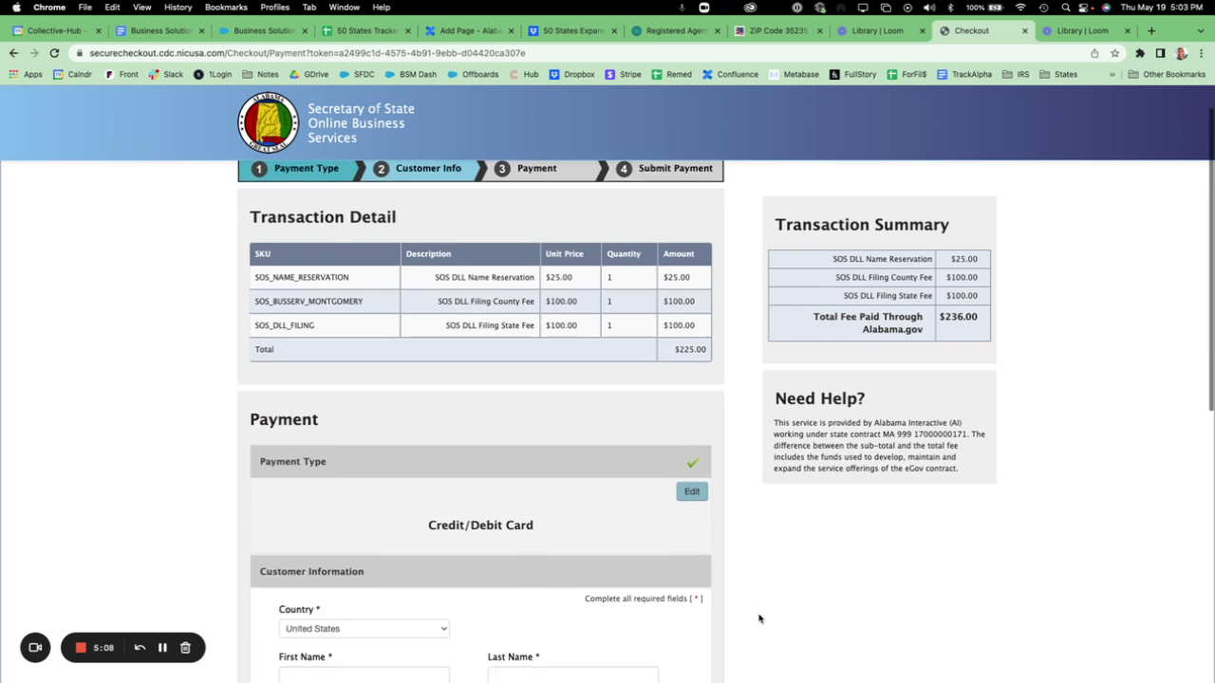The width and height of the screenshot is (1215, 683).
Task: Reload the checkout page
Action: click(x=54, y=53)
